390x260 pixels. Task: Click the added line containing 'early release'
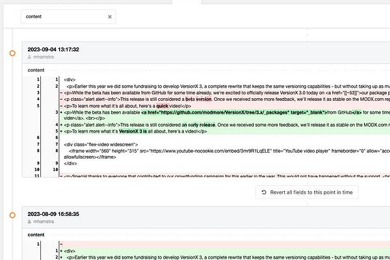pyautogui.click(x=225, y=125)
